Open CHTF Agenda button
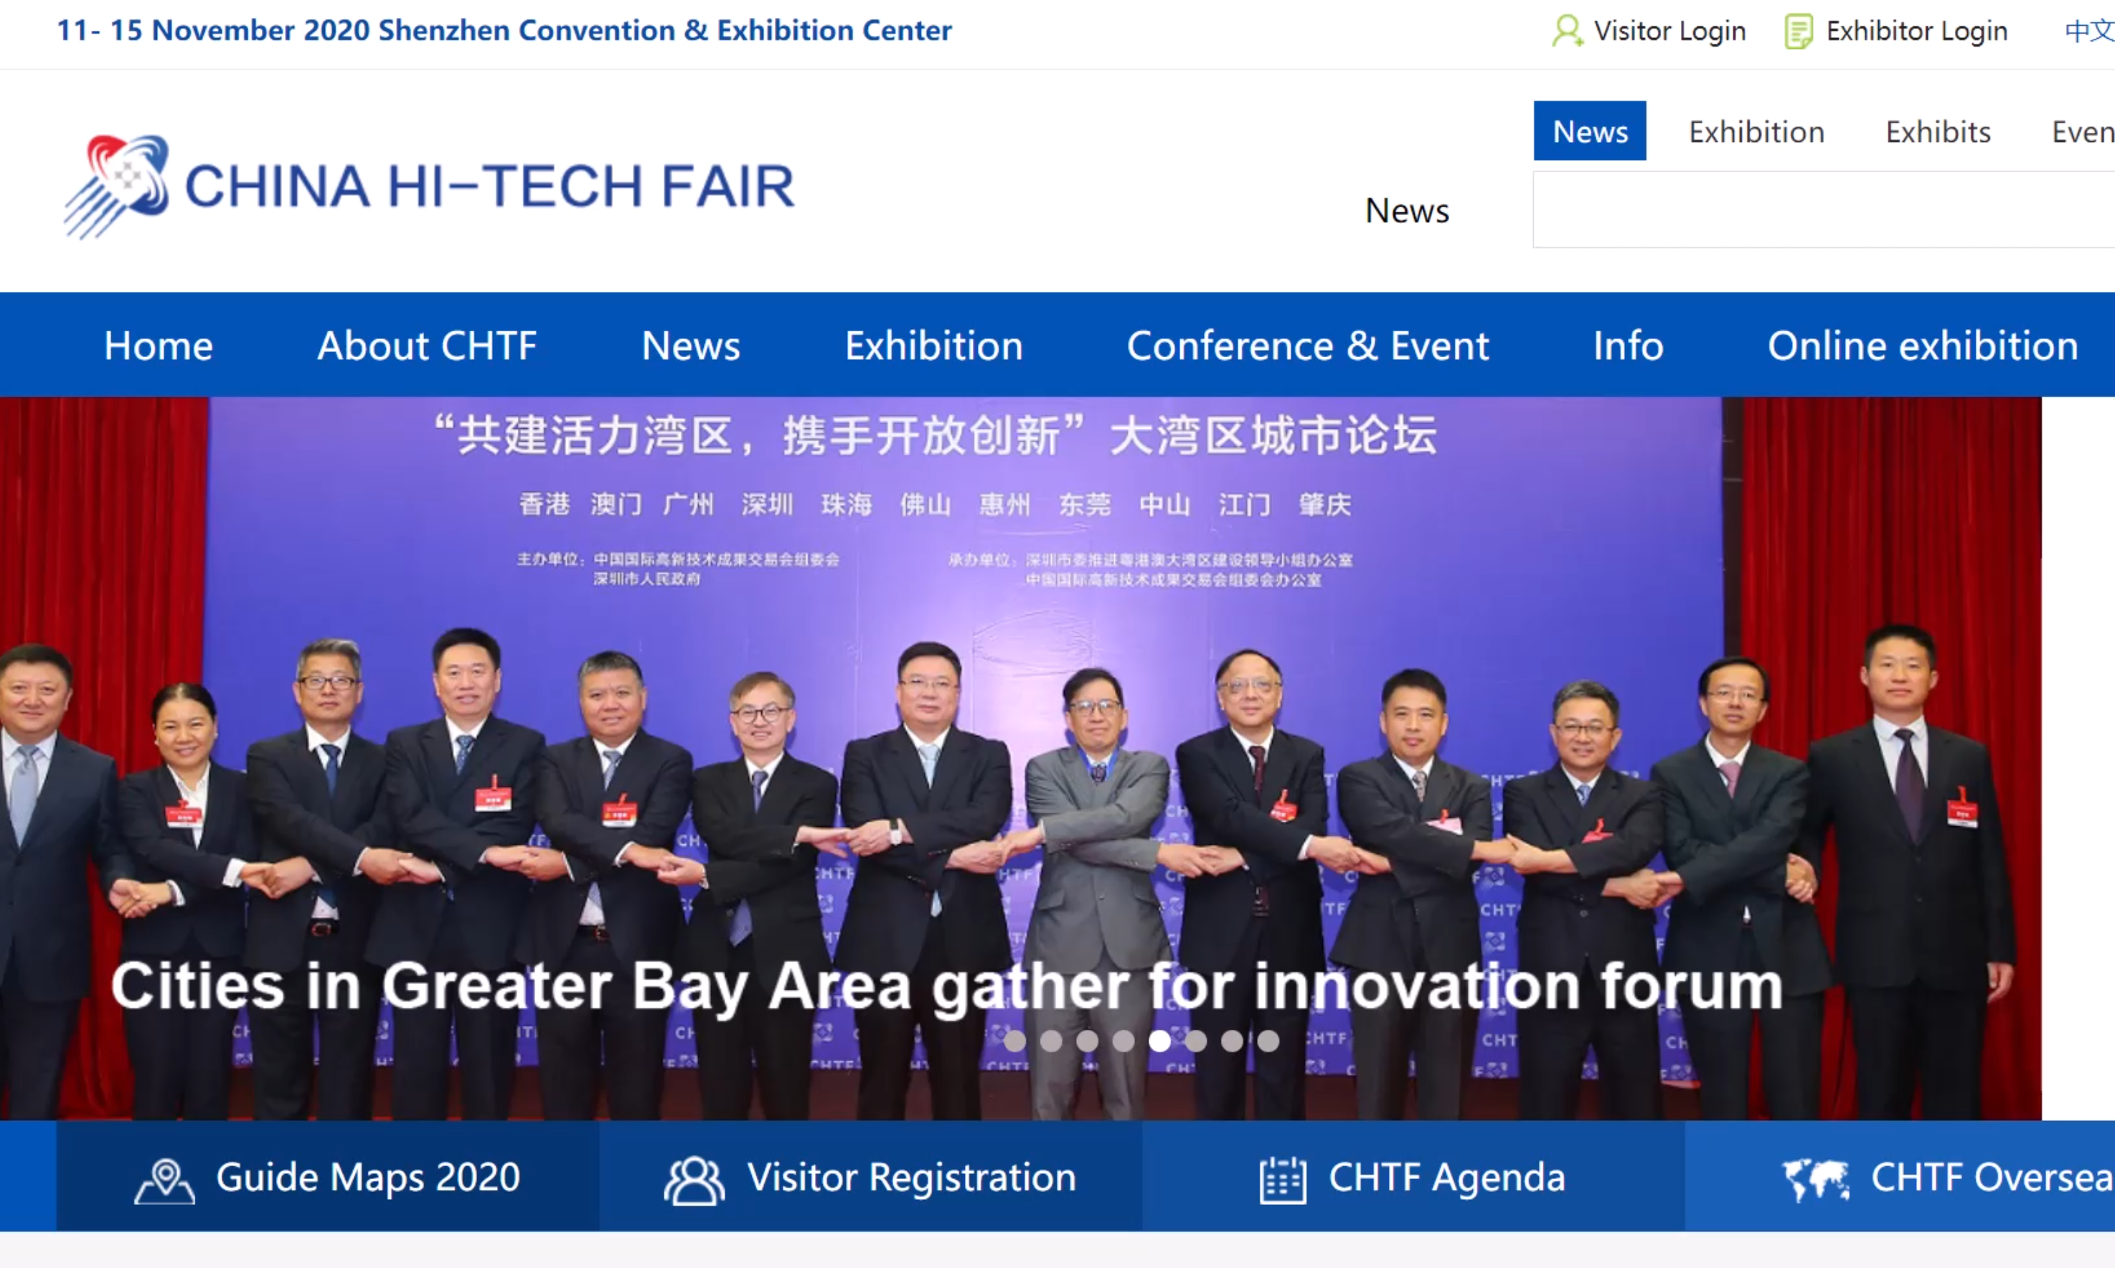This screenshot has height=1268, width=2115. click(x=1413, y=1175)
